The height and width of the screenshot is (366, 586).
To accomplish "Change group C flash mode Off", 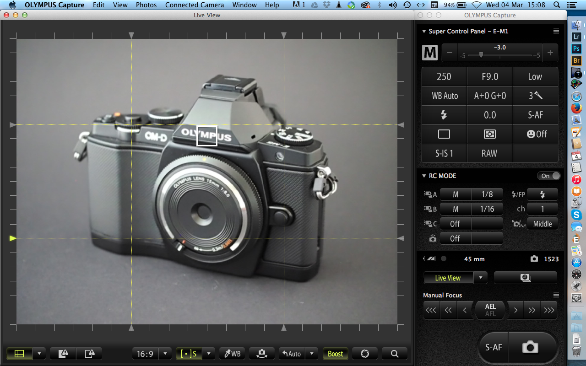I will (456, 224).
